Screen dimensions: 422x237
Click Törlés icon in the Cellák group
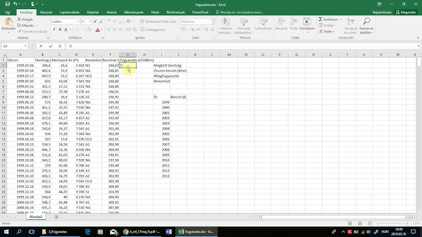point(293,21)
